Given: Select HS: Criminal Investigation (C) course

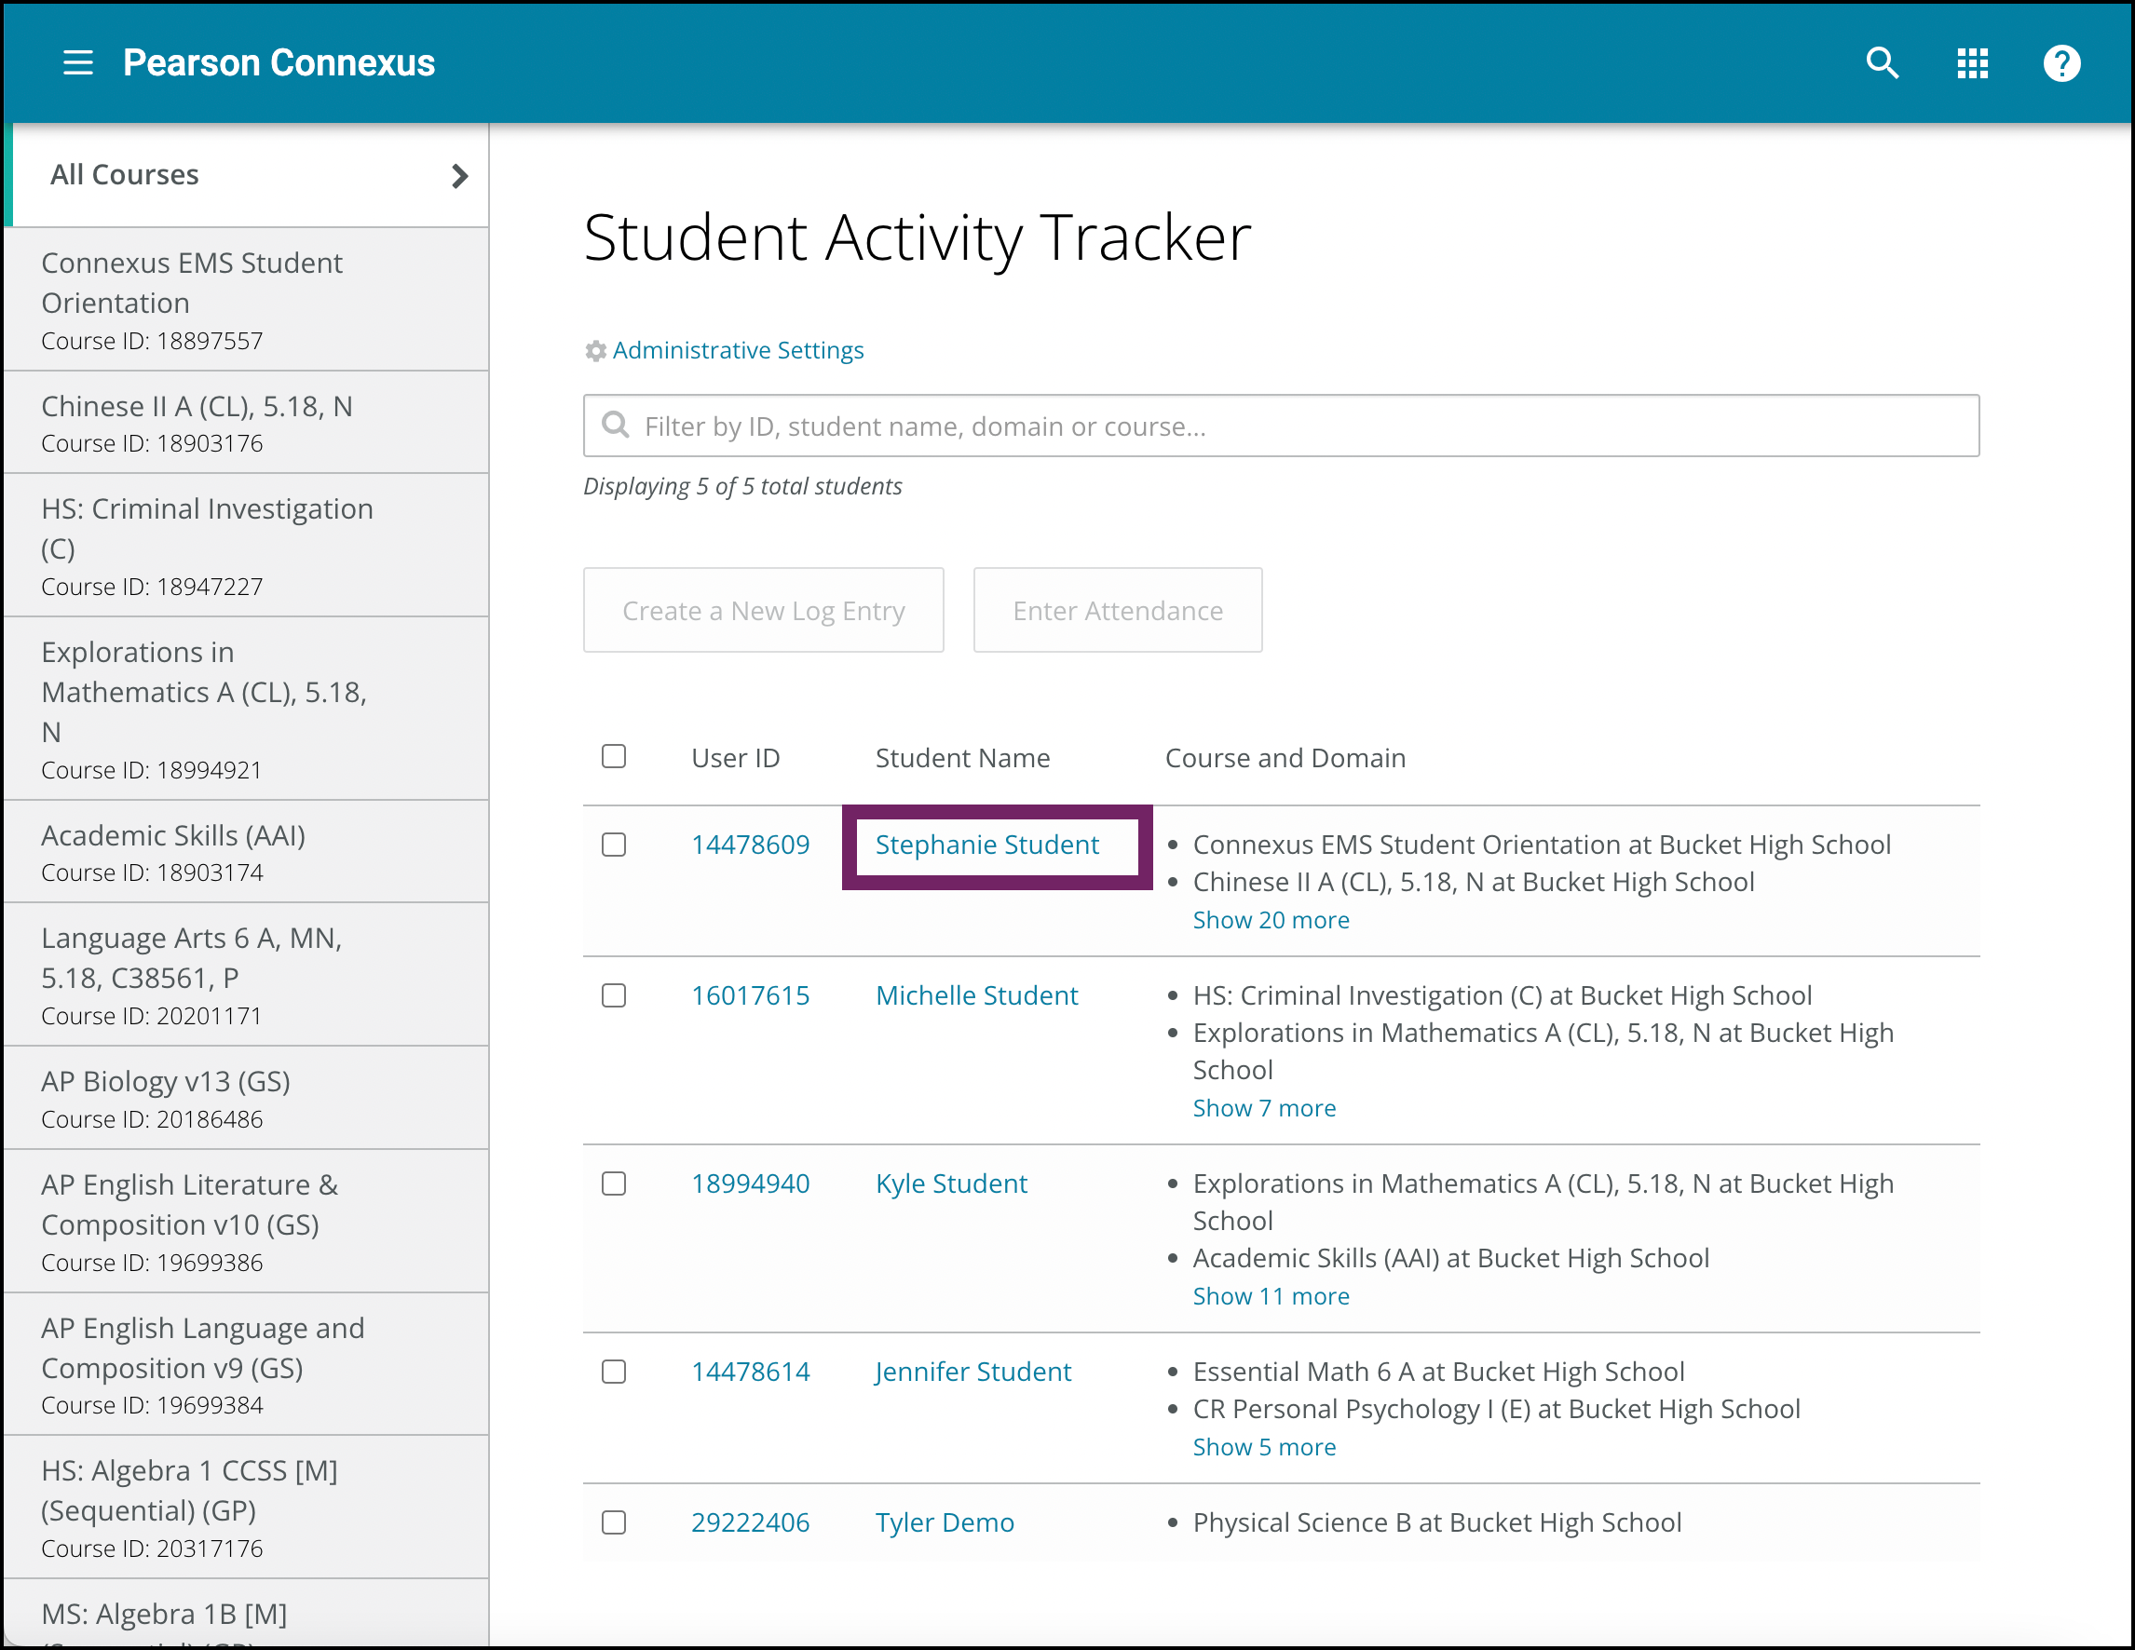Looking at the screenshot, I should pos(248,546).
